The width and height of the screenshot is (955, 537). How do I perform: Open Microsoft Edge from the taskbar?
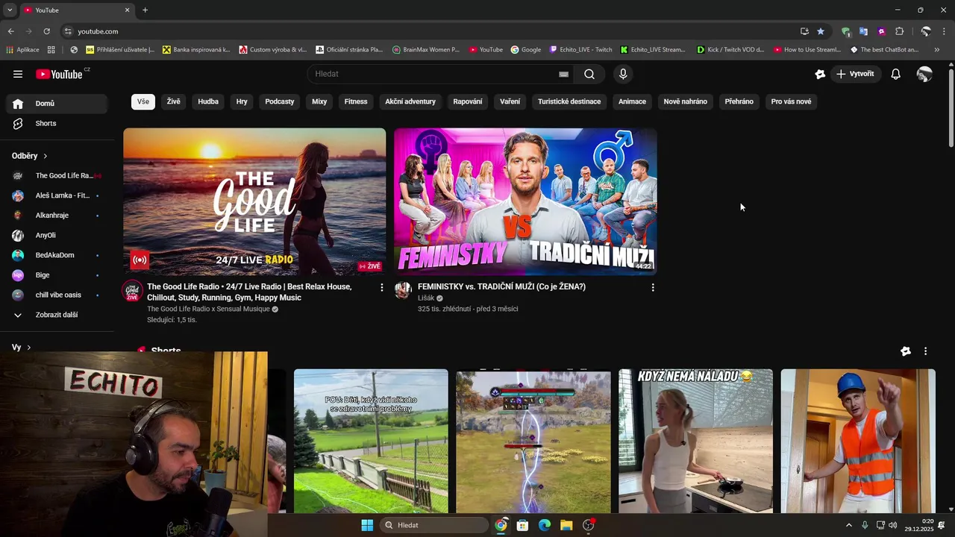pos(545,525)
